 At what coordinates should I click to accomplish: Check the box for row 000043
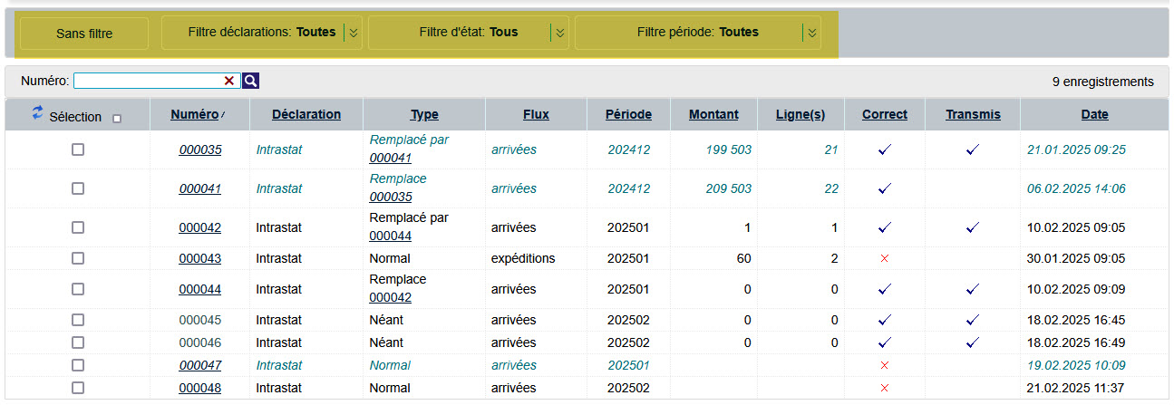coord(78,258)
